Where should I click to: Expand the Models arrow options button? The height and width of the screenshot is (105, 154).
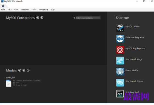pyautogui.click(x=28, y=70)
